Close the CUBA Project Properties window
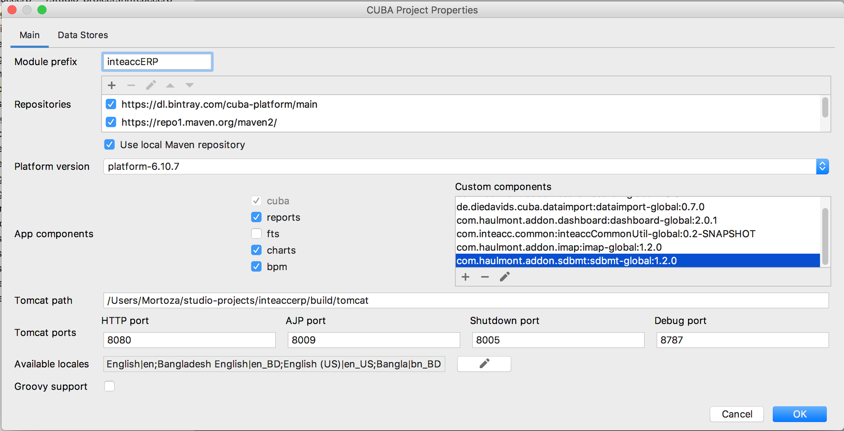This screenshot has width=844, height=431. point(12,10)
